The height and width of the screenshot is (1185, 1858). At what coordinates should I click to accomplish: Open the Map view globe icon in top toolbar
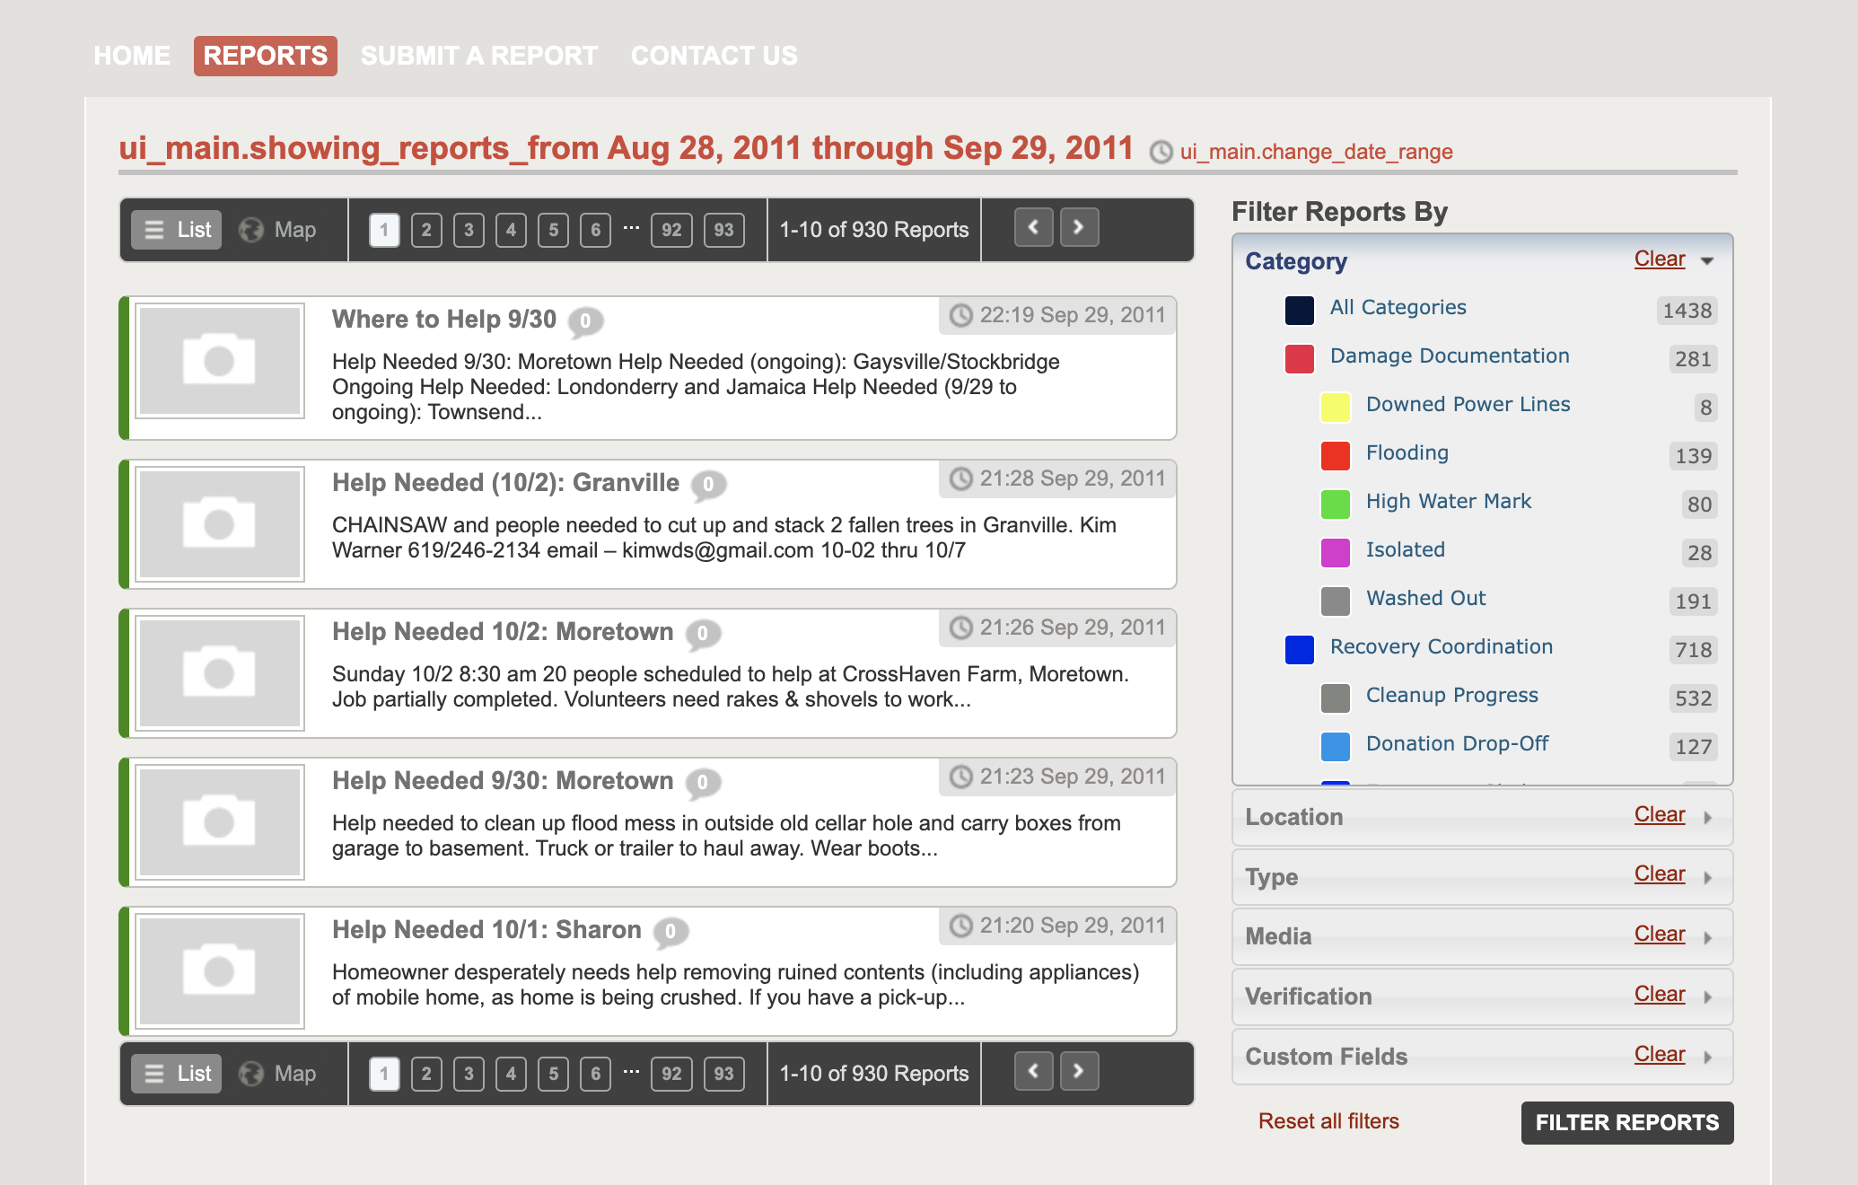click(251, 230)
